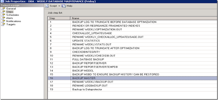
Task: Click the Help toolbar icon
Action: click(x=63, y=6)
